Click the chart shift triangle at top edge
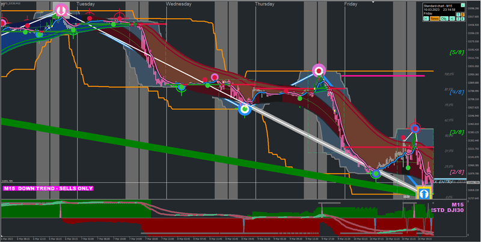 tap(373, 2)
